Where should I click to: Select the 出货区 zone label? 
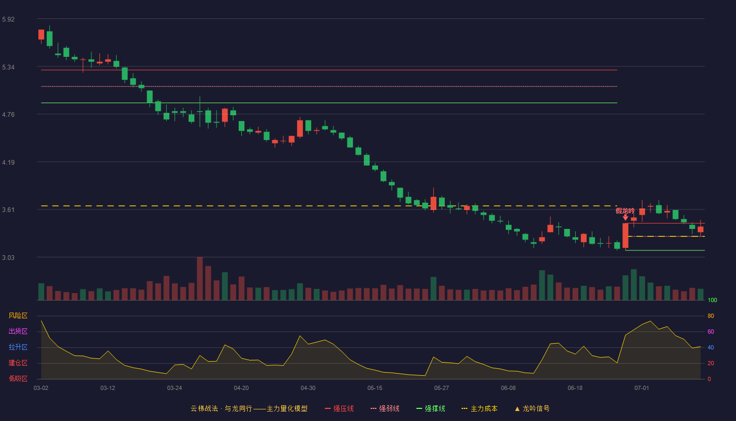pos(18,332)
